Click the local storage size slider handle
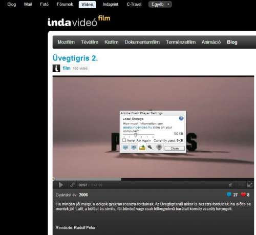Screen dimensions: 256x235 coord(136,135)
